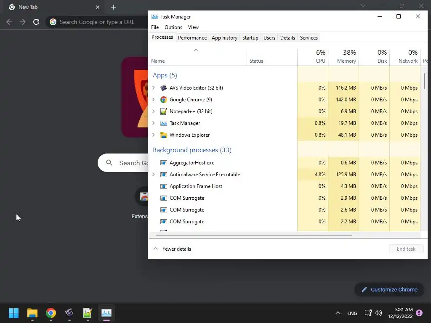Click the Apps (5) group heading
This screenshot has height=323, width=431.
tap(165, 75)
